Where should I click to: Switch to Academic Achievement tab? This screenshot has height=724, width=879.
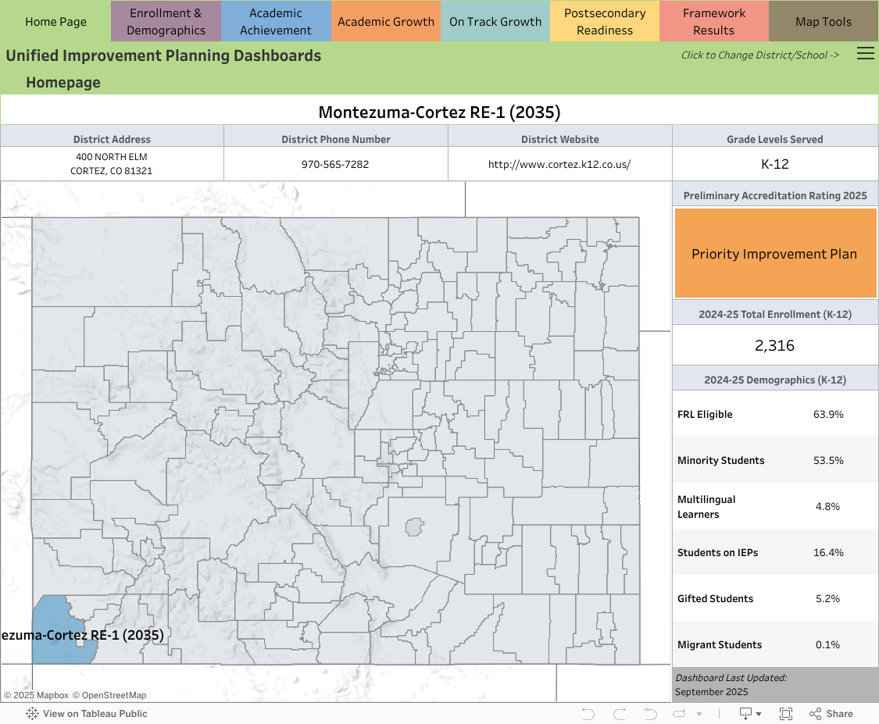[276, 21]
